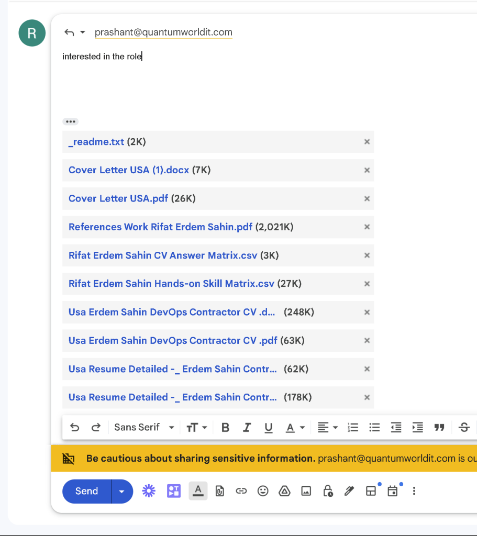Image resolution: width=477 pixels, height=536 pixels.
Task: Toggle bold formatting
Action: coord(225,427)
